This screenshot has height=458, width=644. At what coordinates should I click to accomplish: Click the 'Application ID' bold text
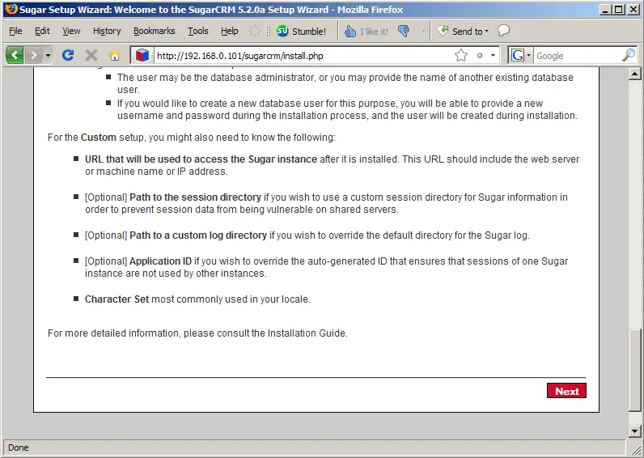click(160, 261)
